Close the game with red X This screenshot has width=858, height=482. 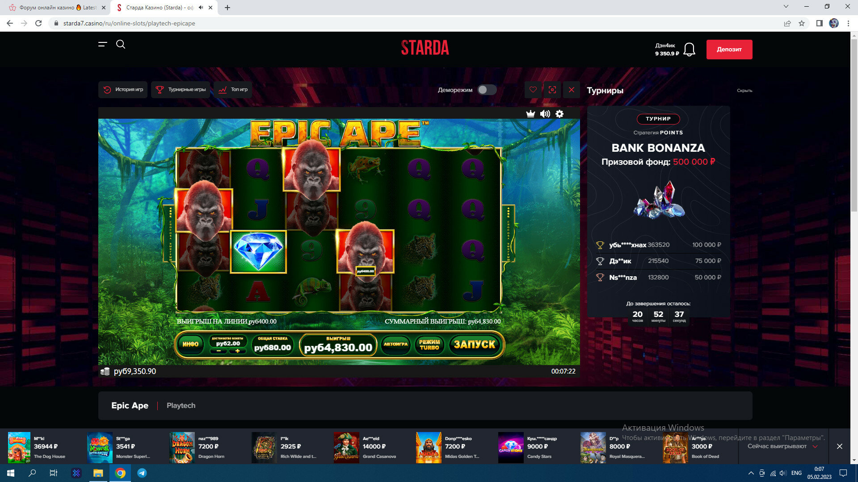[571, 90]
